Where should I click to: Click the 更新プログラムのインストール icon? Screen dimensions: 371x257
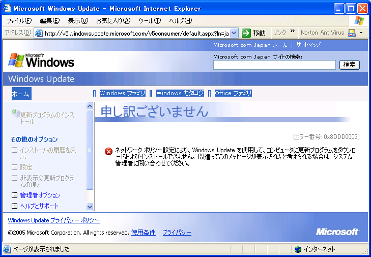click(x=16, y=113)
